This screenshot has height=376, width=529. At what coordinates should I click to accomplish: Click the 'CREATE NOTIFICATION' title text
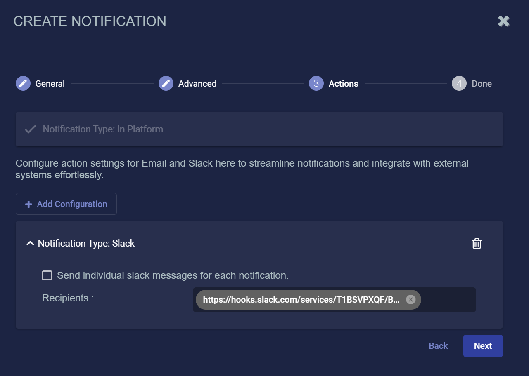(x=90, y=21)
